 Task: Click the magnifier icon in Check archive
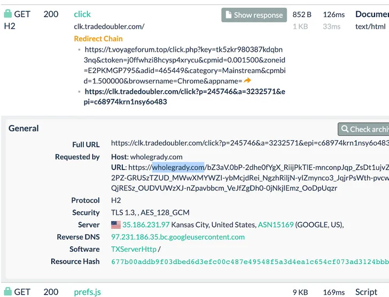[x=345, y=129]
